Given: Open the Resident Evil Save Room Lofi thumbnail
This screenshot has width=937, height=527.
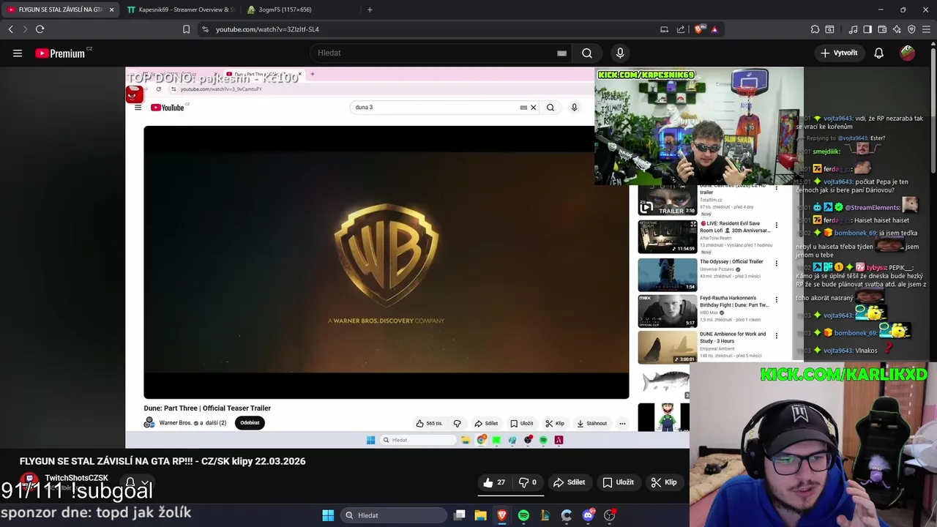Looking at the screenshot, I should click(667, 236).
